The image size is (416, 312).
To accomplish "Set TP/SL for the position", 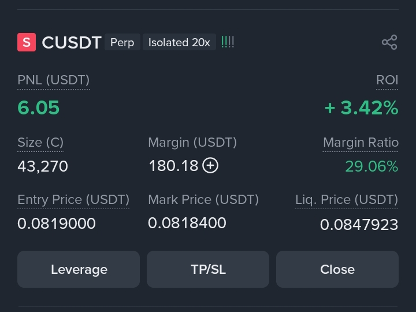I will (208, 269).
